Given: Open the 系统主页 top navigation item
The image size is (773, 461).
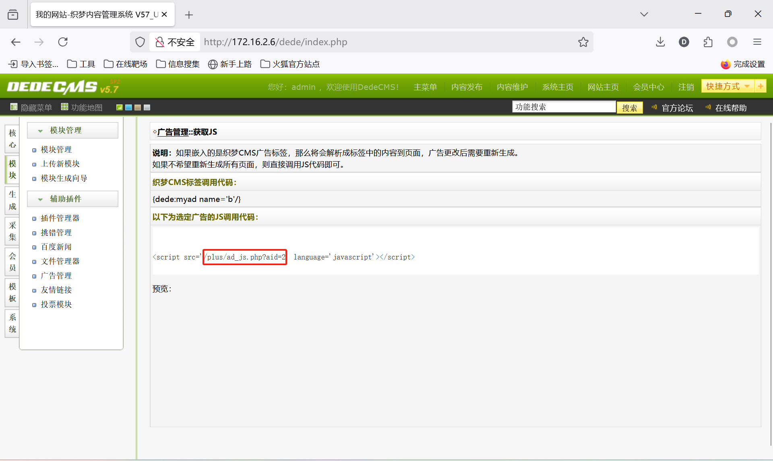Looking at the screenshot, I should [558, 87].
